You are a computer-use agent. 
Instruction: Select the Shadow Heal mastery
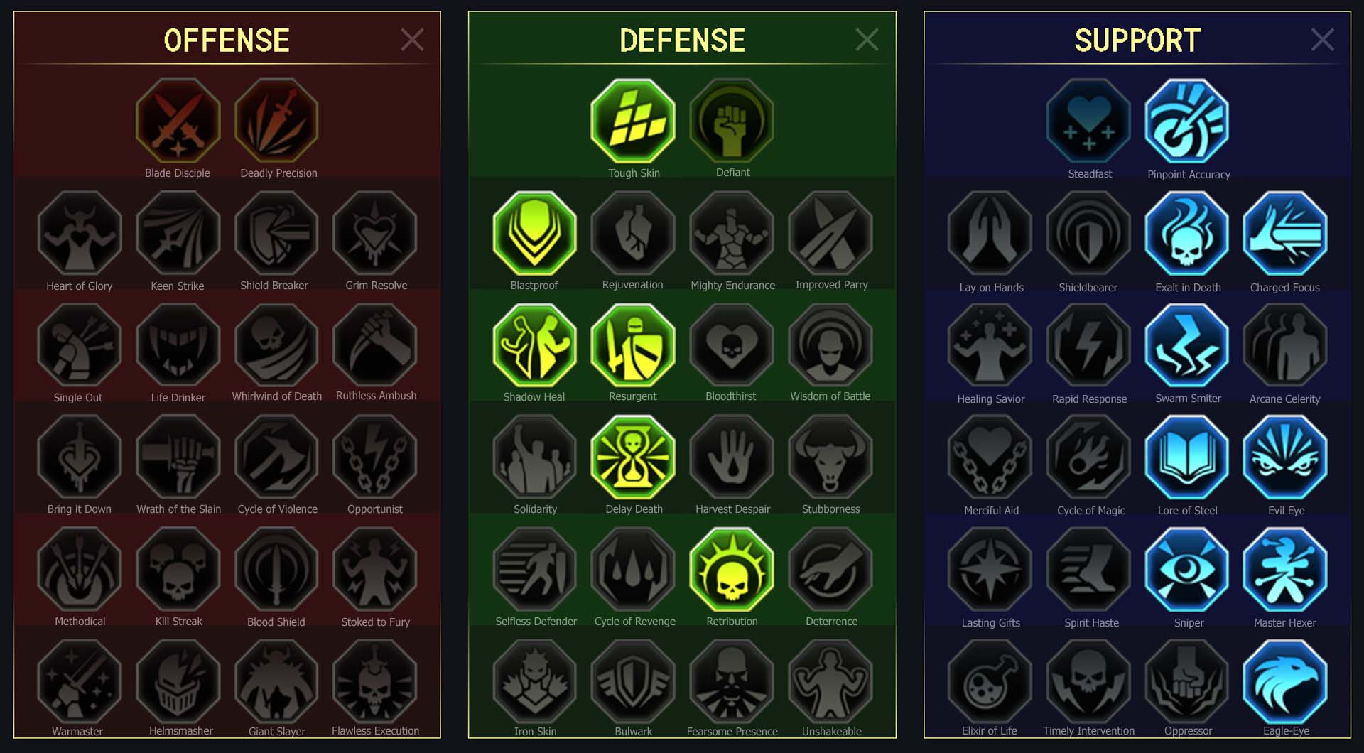(x=535, y=346)
